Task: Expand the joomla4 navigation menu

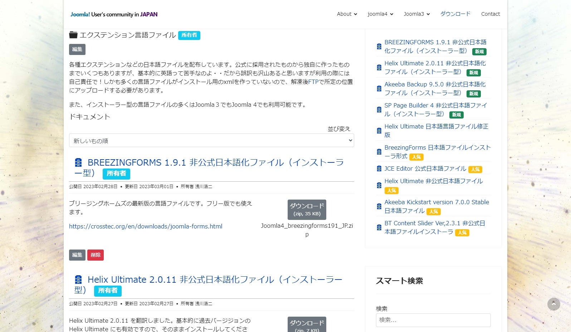Action: click(x=380, y=14)
